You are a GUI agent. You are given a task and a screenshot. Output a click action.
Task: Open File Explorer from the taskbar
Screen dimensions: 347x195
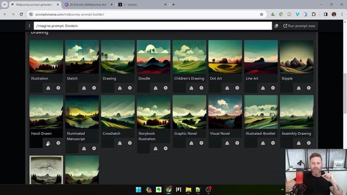[x=188, y=190]
